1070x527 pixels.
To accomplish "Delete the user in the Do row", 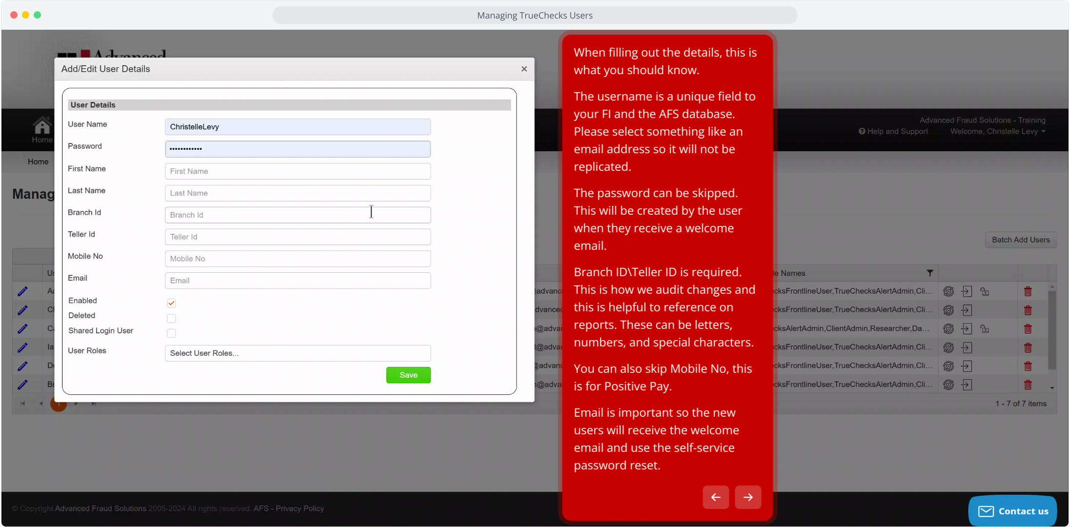I will (x=1028, y=366).
